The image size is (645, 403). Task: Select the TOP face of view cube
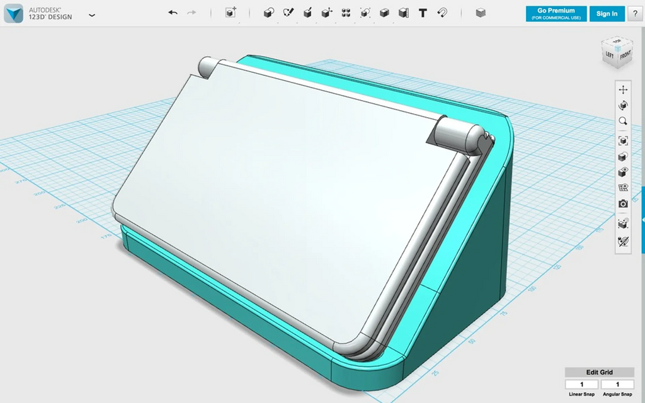point(617,42)
